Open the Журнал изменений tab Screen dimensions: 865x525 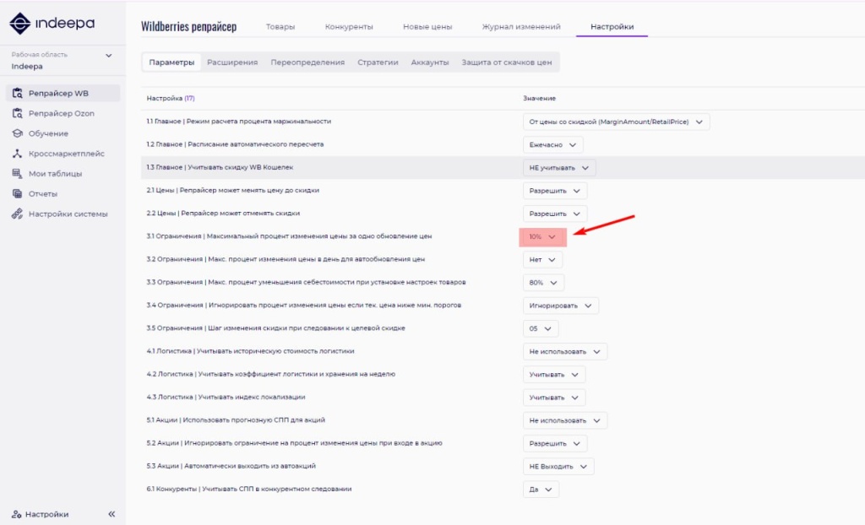pyautogui.click(x=520, y=27)
